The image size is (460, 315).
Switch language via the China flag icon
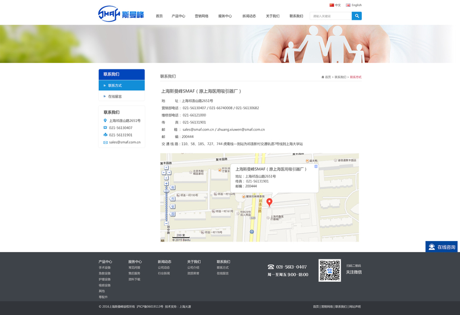click(x=332, y=5)
